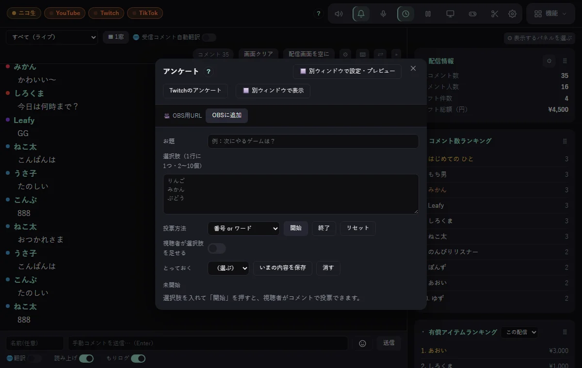Open the 機能 menu dropdown
Screen dimensions: 582x368
(550, 14)
